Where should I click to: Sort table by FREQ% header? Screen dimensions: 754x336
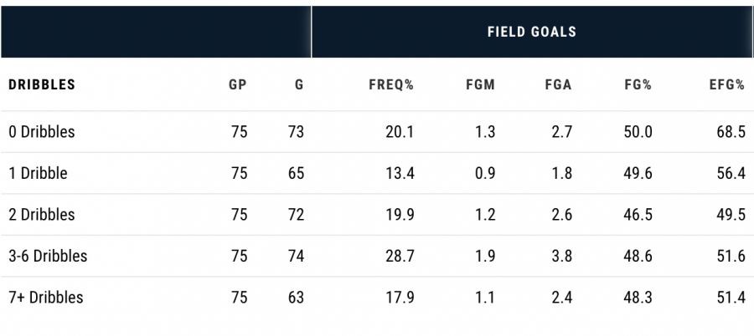pyautogui.click(x=391, y=85)
